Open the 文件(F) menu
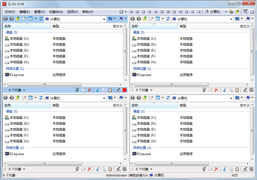Image resolution: width=257 pixels, height=180 pixels. pos(10,12)
